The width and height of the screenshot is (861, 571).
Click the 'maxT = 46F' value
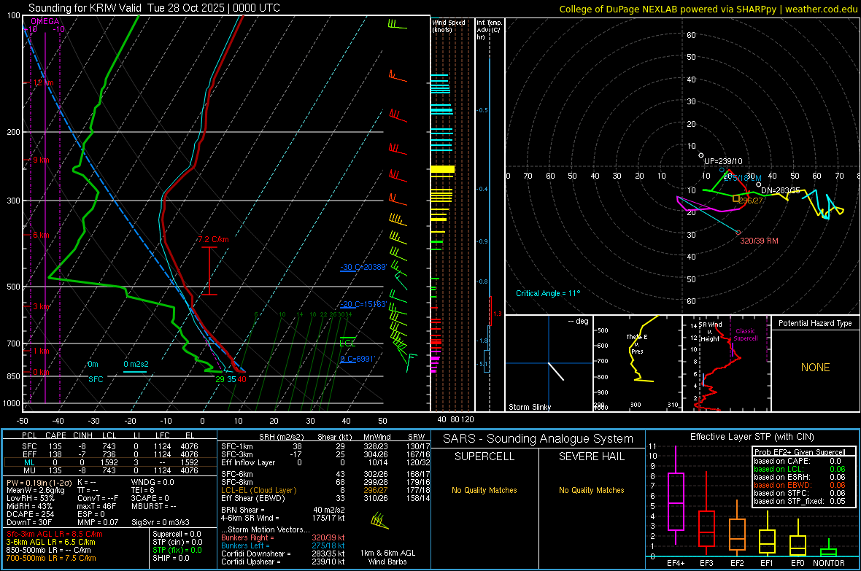(x=96, y=506)
